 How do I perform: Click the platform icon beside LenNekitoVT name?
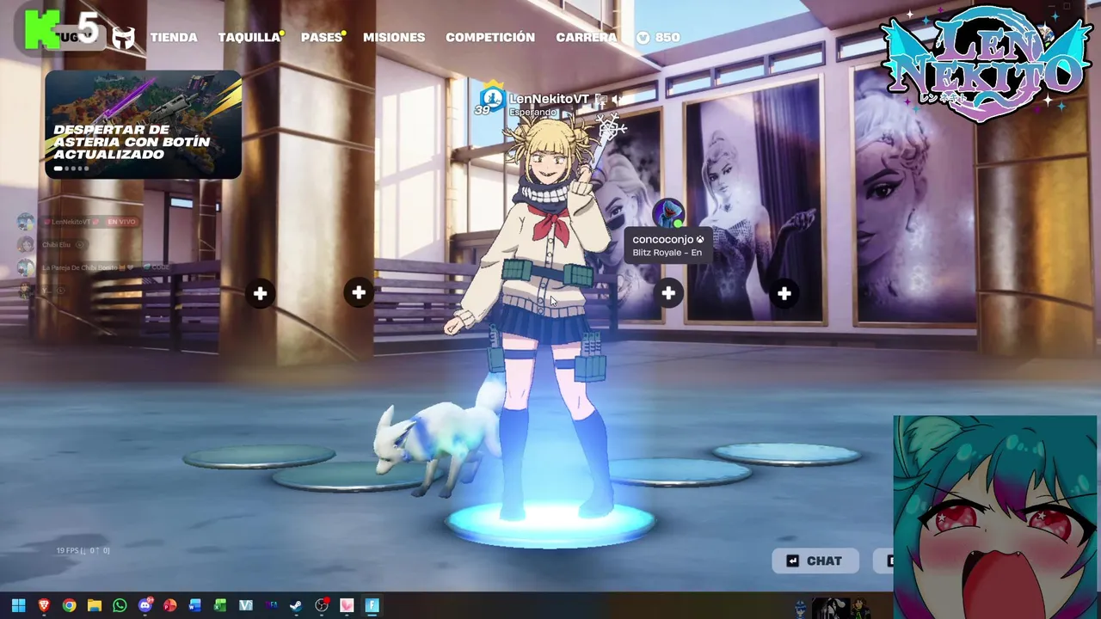point(601,100)
